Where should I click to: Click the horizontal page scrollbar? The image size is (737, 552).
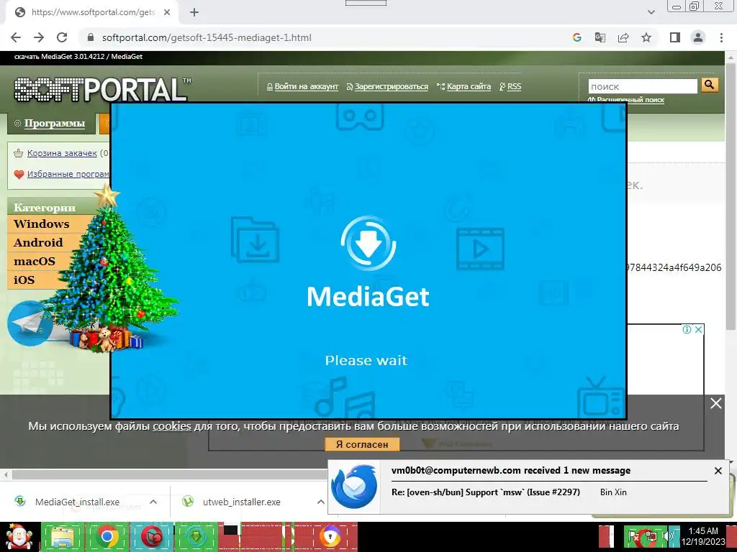click(169, 474)
